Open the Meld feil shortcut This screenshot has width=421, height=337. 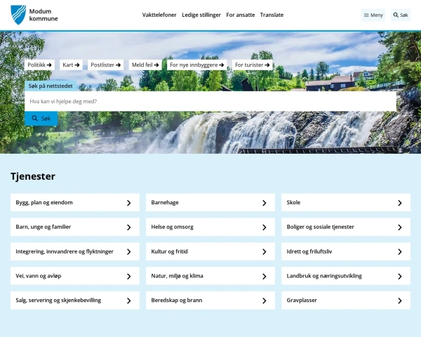click(145, 65)
